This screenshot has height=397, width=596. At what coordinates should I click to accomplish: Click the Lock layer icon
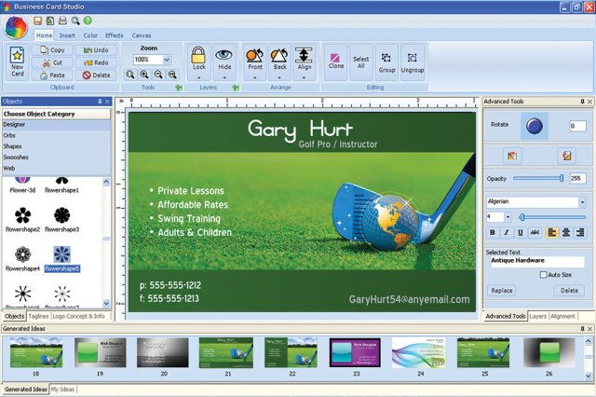[x=198, y=58]
